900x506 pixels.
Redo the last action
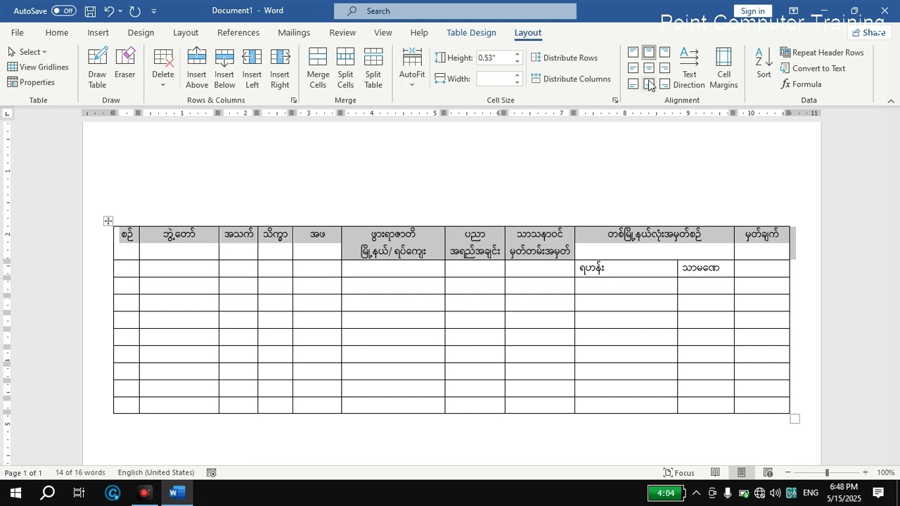pos(135,11)
